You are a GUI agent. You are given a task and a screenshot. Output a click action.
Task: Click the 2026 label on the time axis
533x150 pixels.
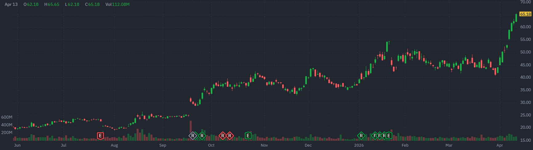tap(359, 145)
